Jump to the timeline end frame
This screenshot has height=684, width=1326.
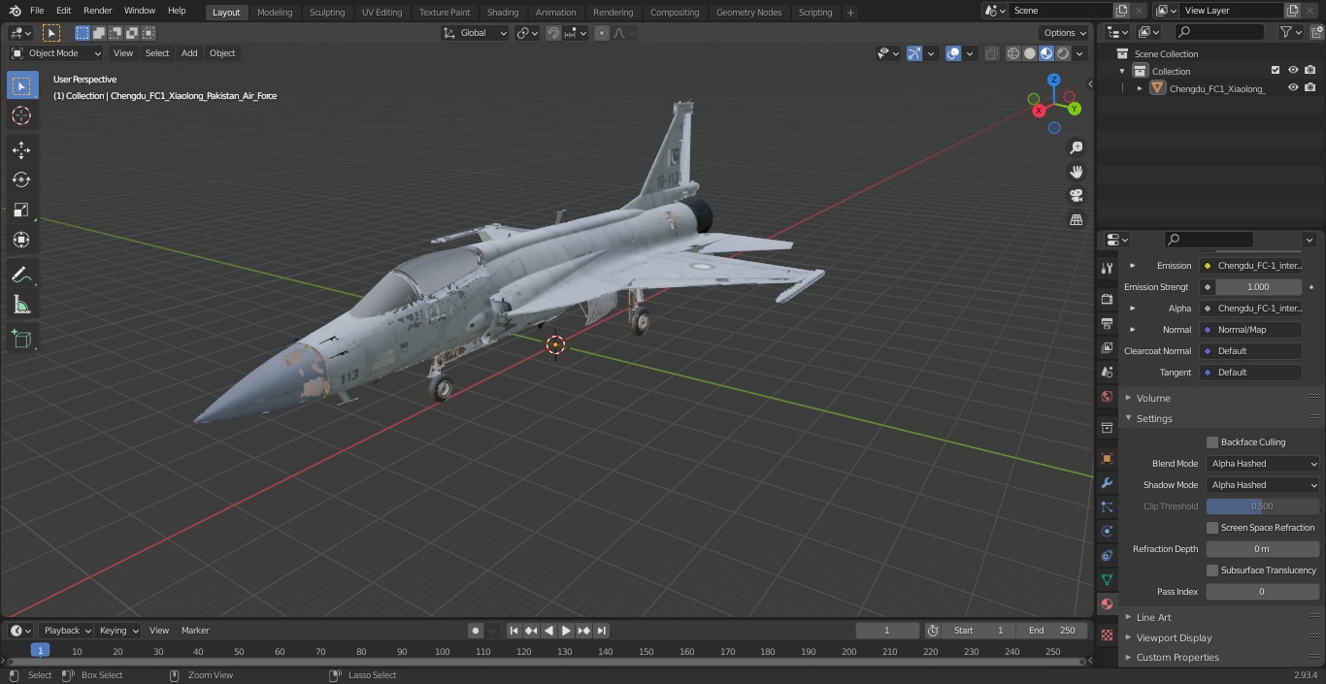tap(601, 631)
